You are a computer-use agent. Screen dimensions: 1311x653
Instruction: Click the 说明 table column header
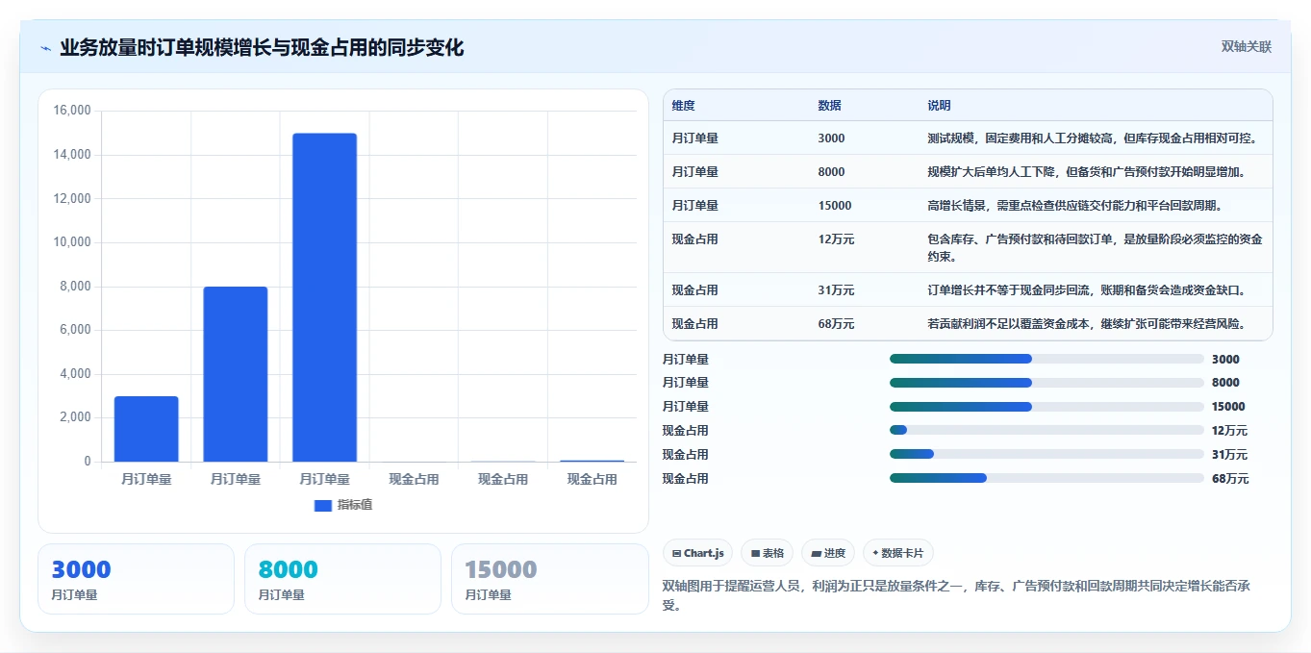pos(939,106)
